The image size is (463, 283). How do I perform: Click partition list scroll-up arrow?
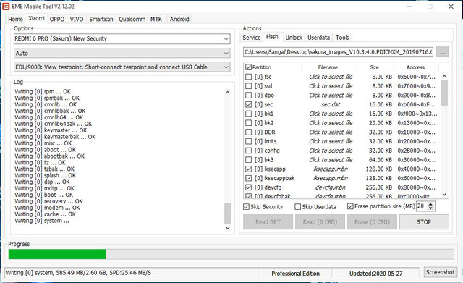click(x=444, y=76)
